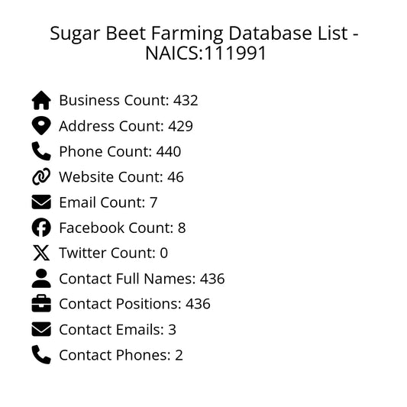Click the Phone Count: 440 text

pyautogui.click(x=120, y=151)
